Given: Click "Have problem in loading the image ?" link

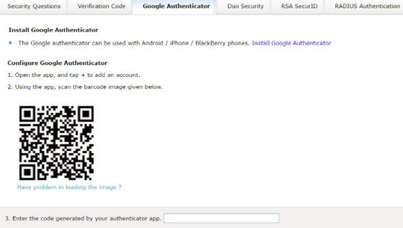Looking at the screenshot, I should 69,187.
